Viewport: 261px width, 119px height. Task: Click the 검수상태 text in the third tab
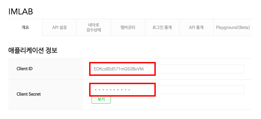tap(94, 30)
